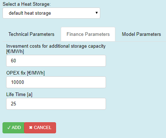166x138 pixels.
Task: Click the value 60 in investment field
Action: pyautogui.click(x=13, y=61)
